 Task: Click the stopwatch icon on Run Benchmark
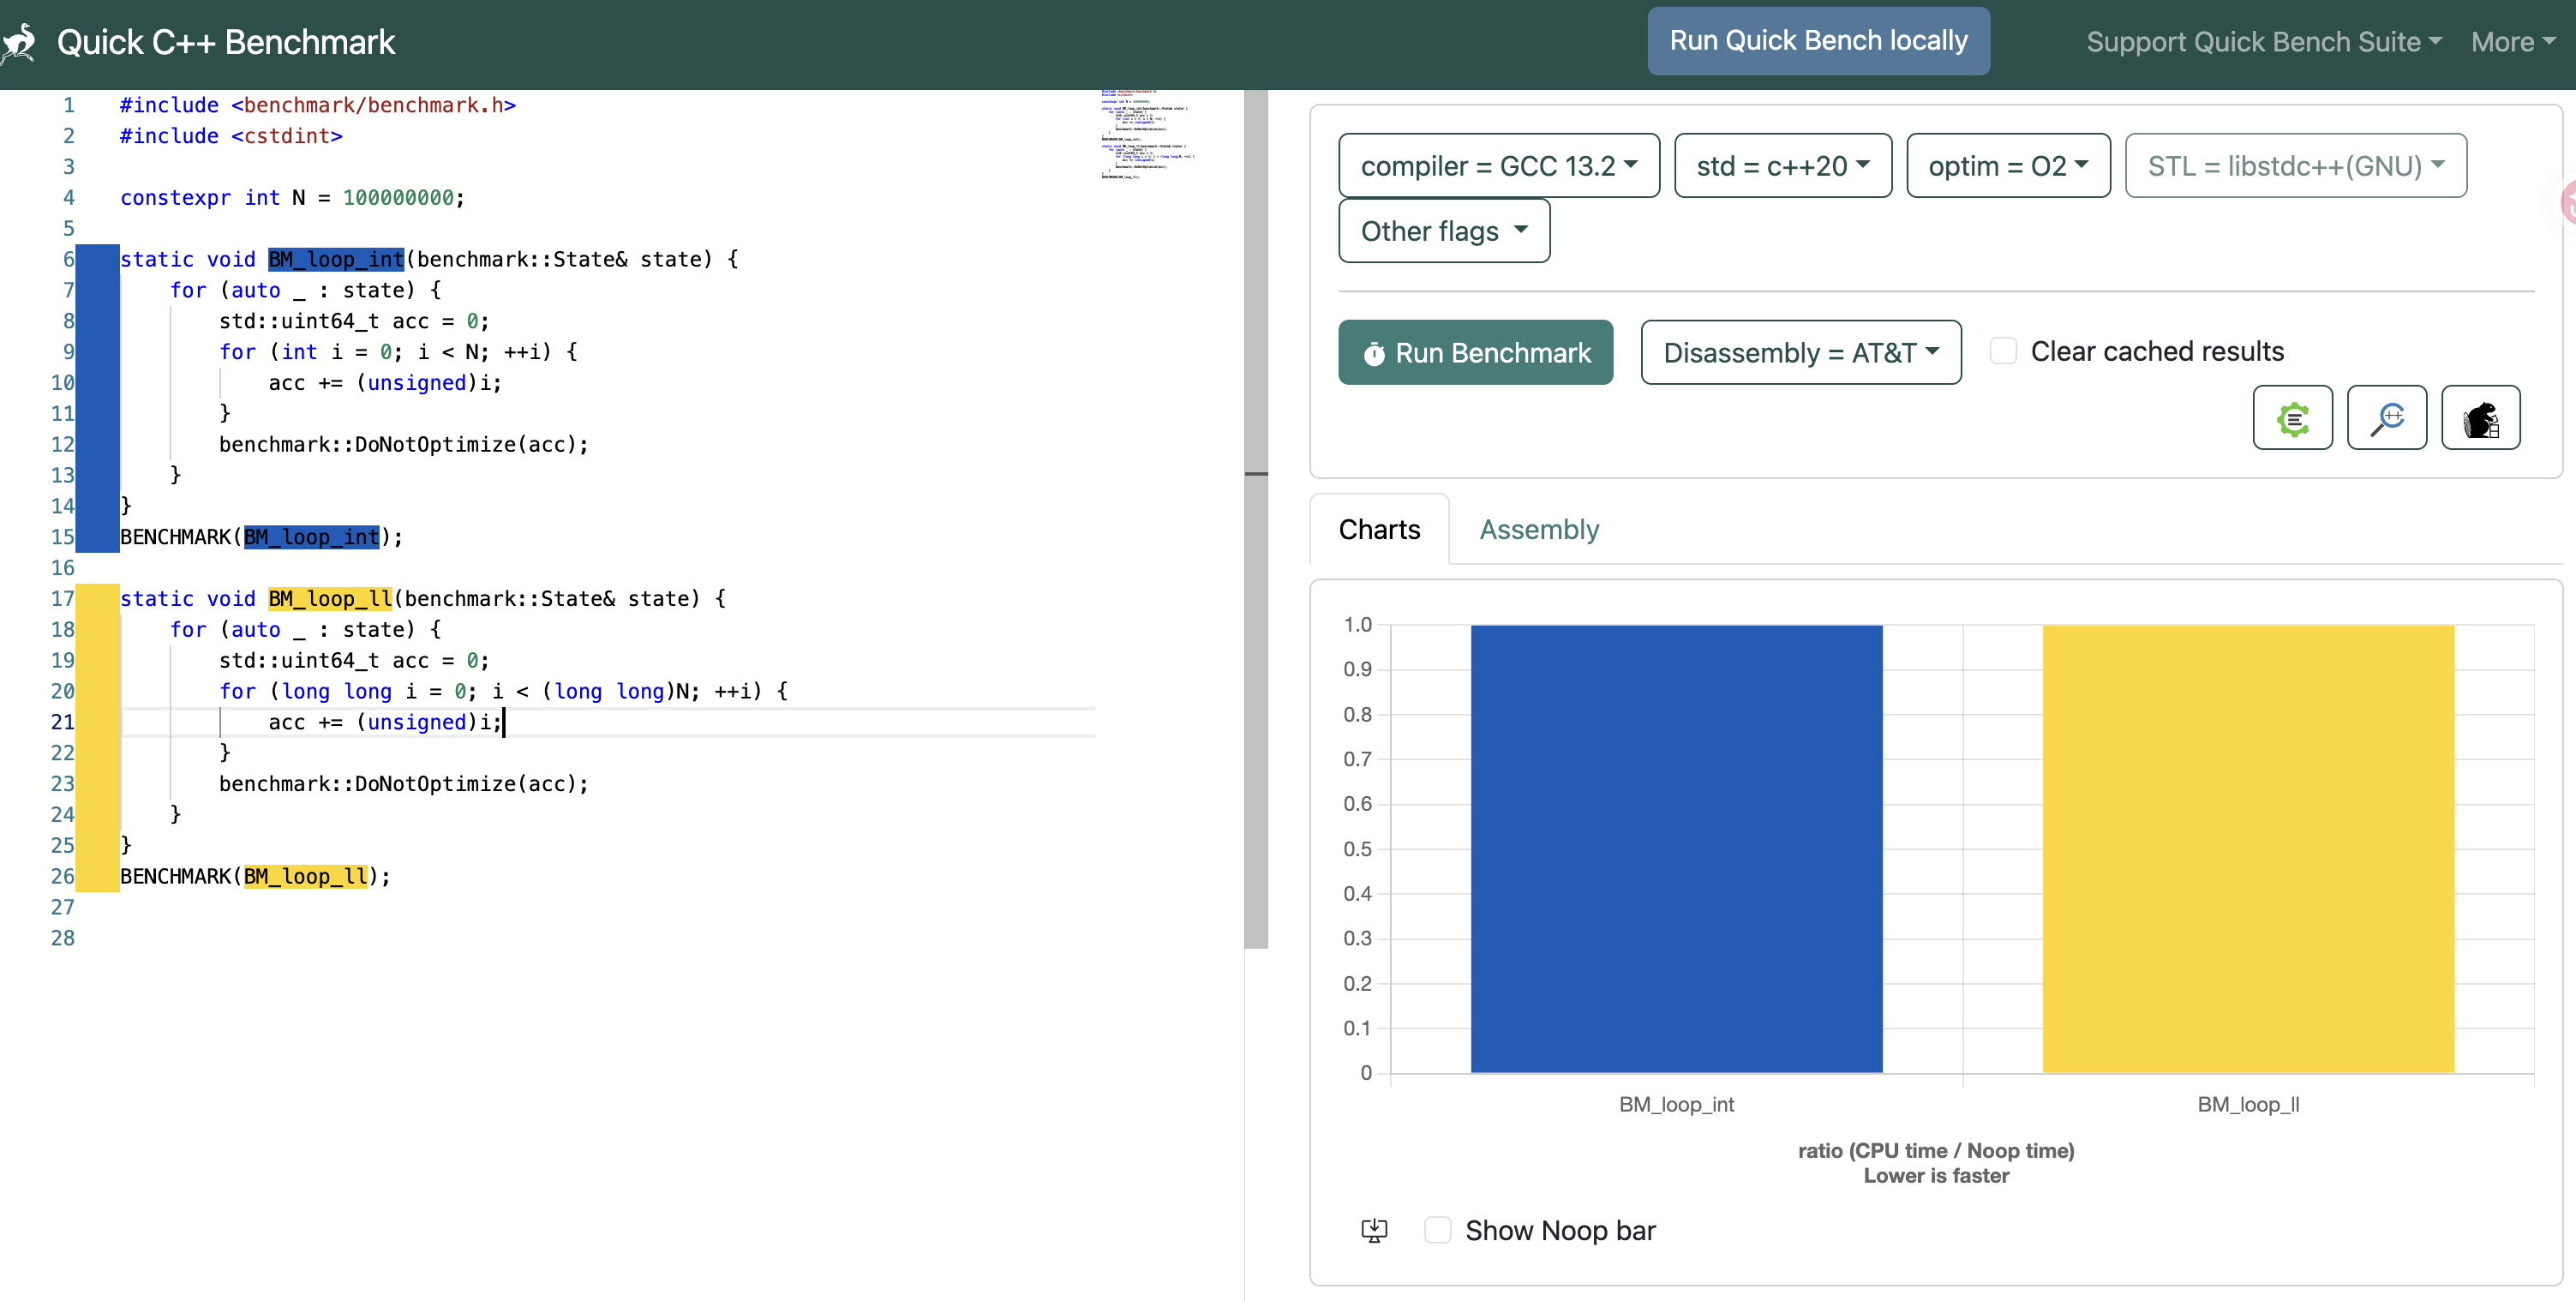click(x=1374, y=354)
